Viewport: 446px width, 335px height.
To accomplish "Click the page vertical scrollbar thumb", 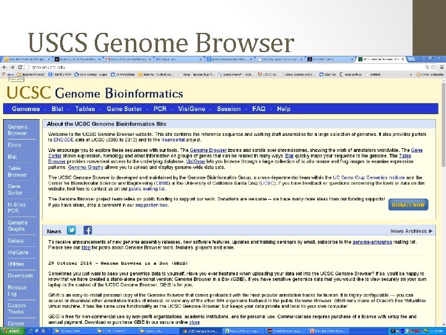I will pos(444,125).
